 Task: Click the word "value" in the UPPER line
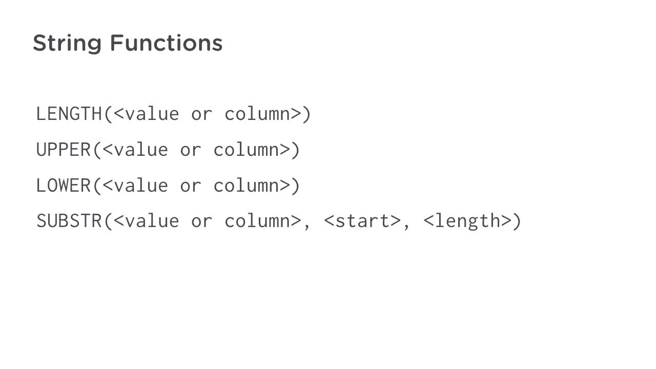click(x=140, y=150)
